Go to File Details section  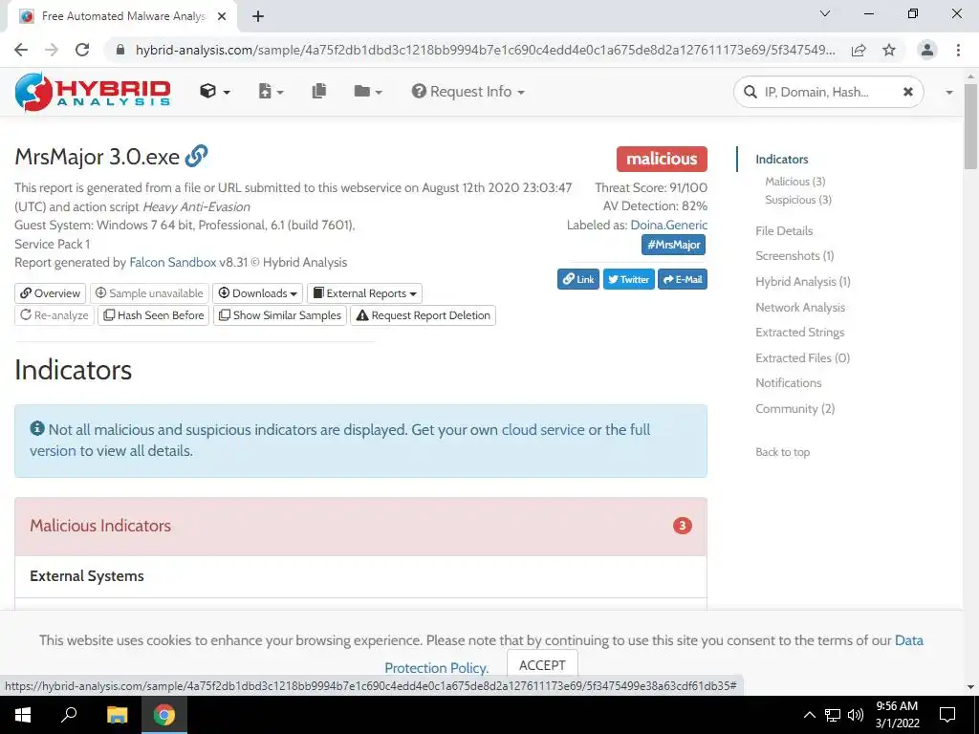pyautogui.click(x=784, y=231)
